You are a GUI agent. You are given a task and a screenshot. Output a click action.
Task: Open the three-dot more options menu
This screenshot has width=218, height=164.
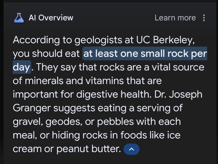204,18
